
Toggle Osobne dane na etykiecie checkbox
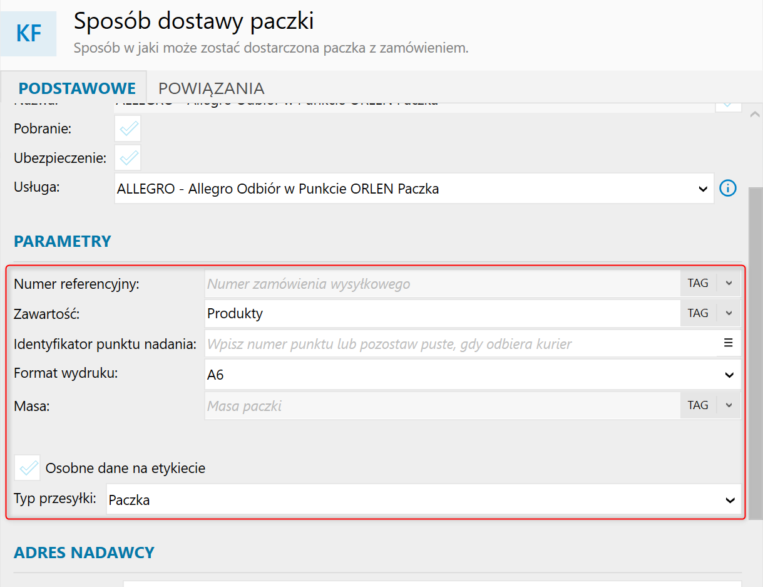(x=28, y=467)
